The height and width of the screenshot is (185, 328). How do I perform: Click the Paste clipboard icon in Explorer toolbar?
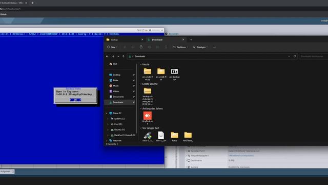[x=141, y=47]
